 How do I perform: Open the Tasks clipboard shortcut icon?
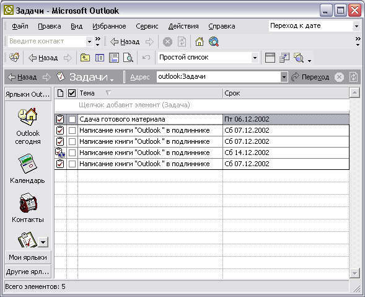click(27, 240)
